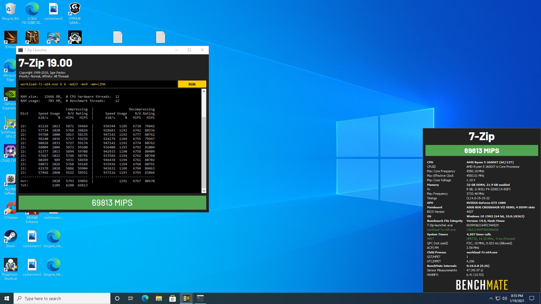Image resolution: width=541 pixels, height=304 pixels.
Task: Open the cachemem1 image file
Action: point(32,239)
